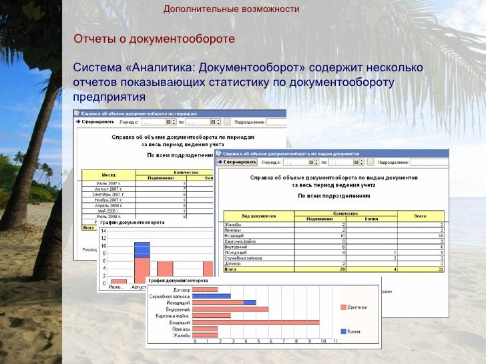
Task: Select the Август 2007 г. row
Action: (148, 189)
